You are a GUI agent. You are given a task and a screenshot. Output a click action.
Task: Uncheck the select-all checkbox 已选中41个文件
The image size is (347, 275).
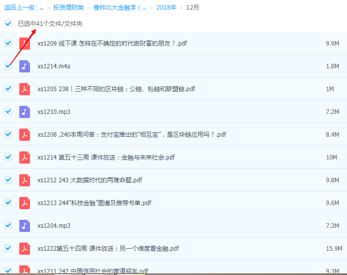(8, 23)
